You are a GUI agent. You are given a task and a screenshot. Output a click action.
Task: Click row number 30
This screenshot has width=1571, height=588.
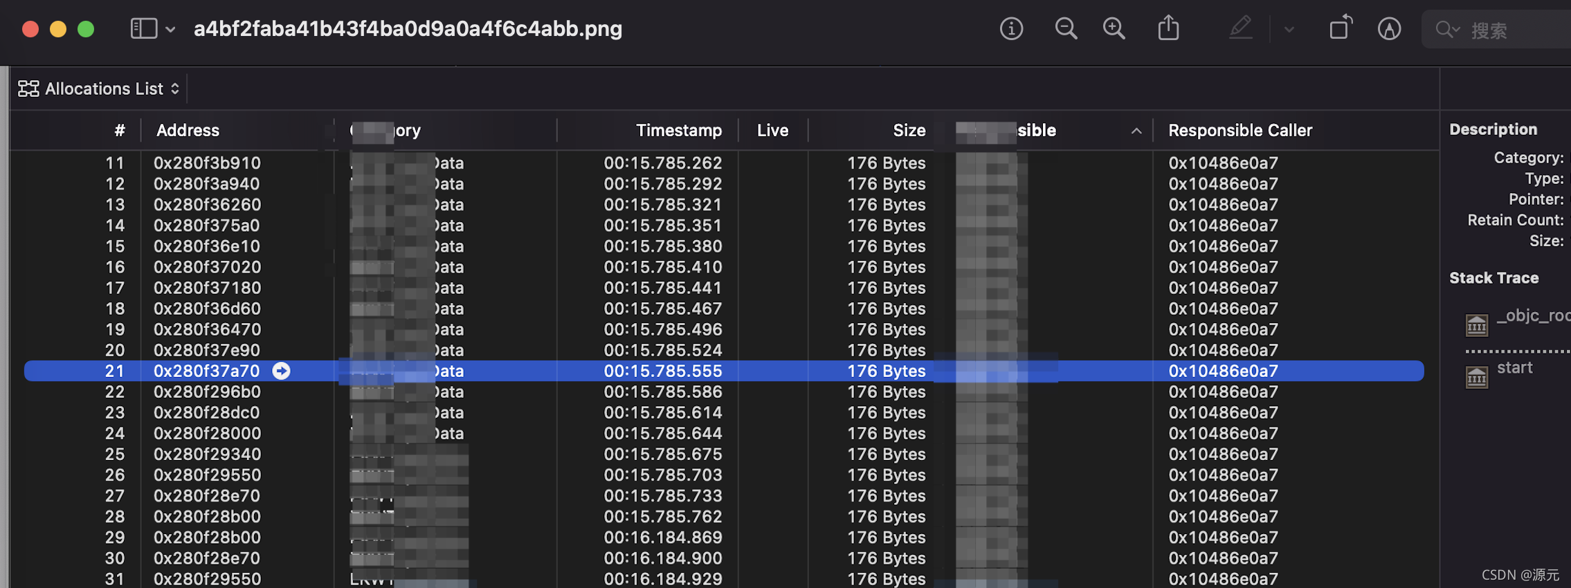tap(115, 558)
